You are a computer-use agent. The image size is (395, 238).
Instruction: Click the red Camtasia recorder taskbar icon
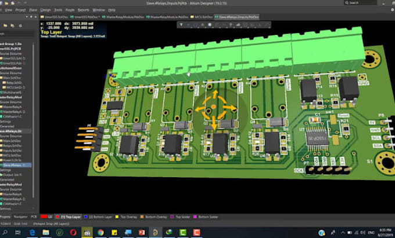click(196, 232)
